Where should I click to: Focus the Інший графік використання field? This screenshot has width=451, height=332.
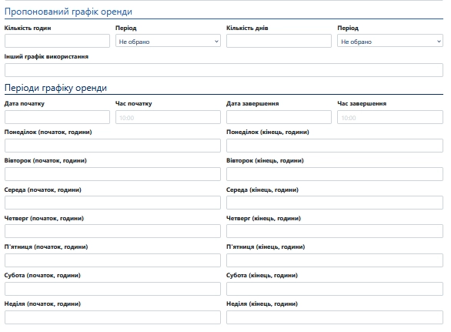pyautogui.click(x=224, y=70)
